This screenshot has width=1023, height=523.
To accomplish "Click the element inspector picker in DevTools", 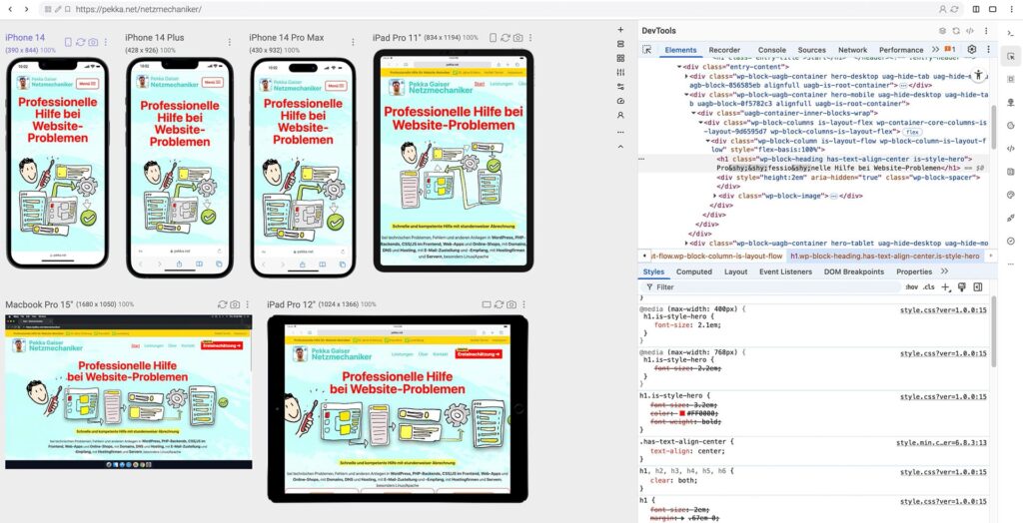I will 647,49.
